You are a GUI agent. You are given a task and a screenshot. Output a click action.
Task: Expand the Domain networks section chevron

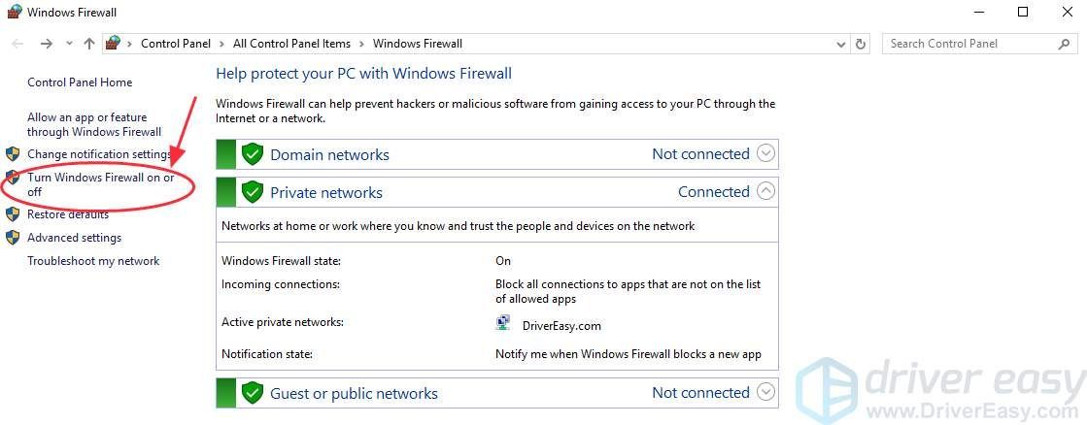765,153
